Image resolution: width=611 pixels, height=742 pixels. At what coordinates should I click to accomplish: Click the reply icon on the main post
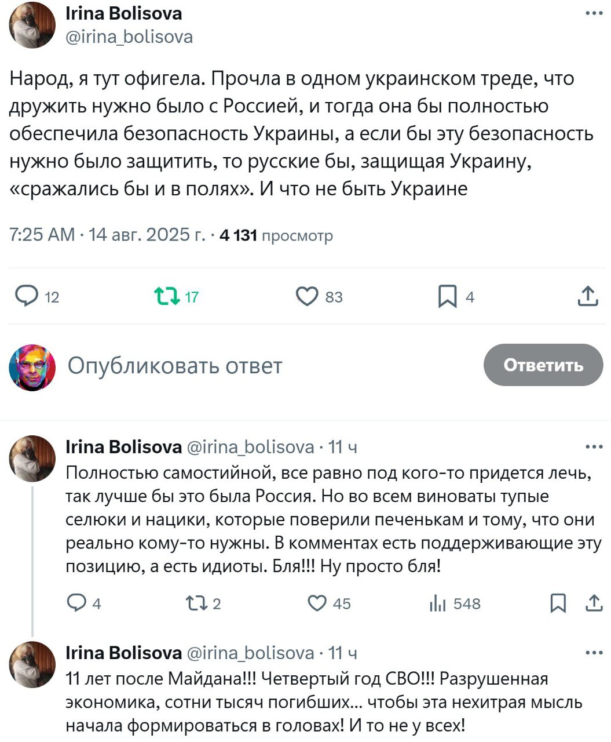(x=26, y=297)
